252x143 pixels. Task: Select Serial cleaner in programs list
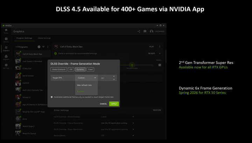tap(33, 76)
